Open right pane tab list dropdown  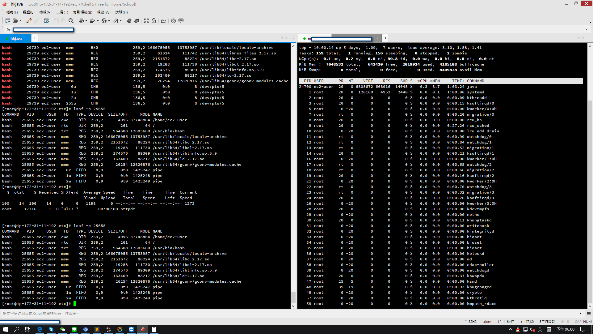click(x=590, y=38)
